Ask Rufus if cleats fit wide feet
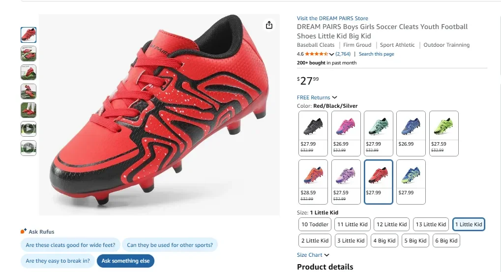Screen dimensions: 501x272 [70, 245]
